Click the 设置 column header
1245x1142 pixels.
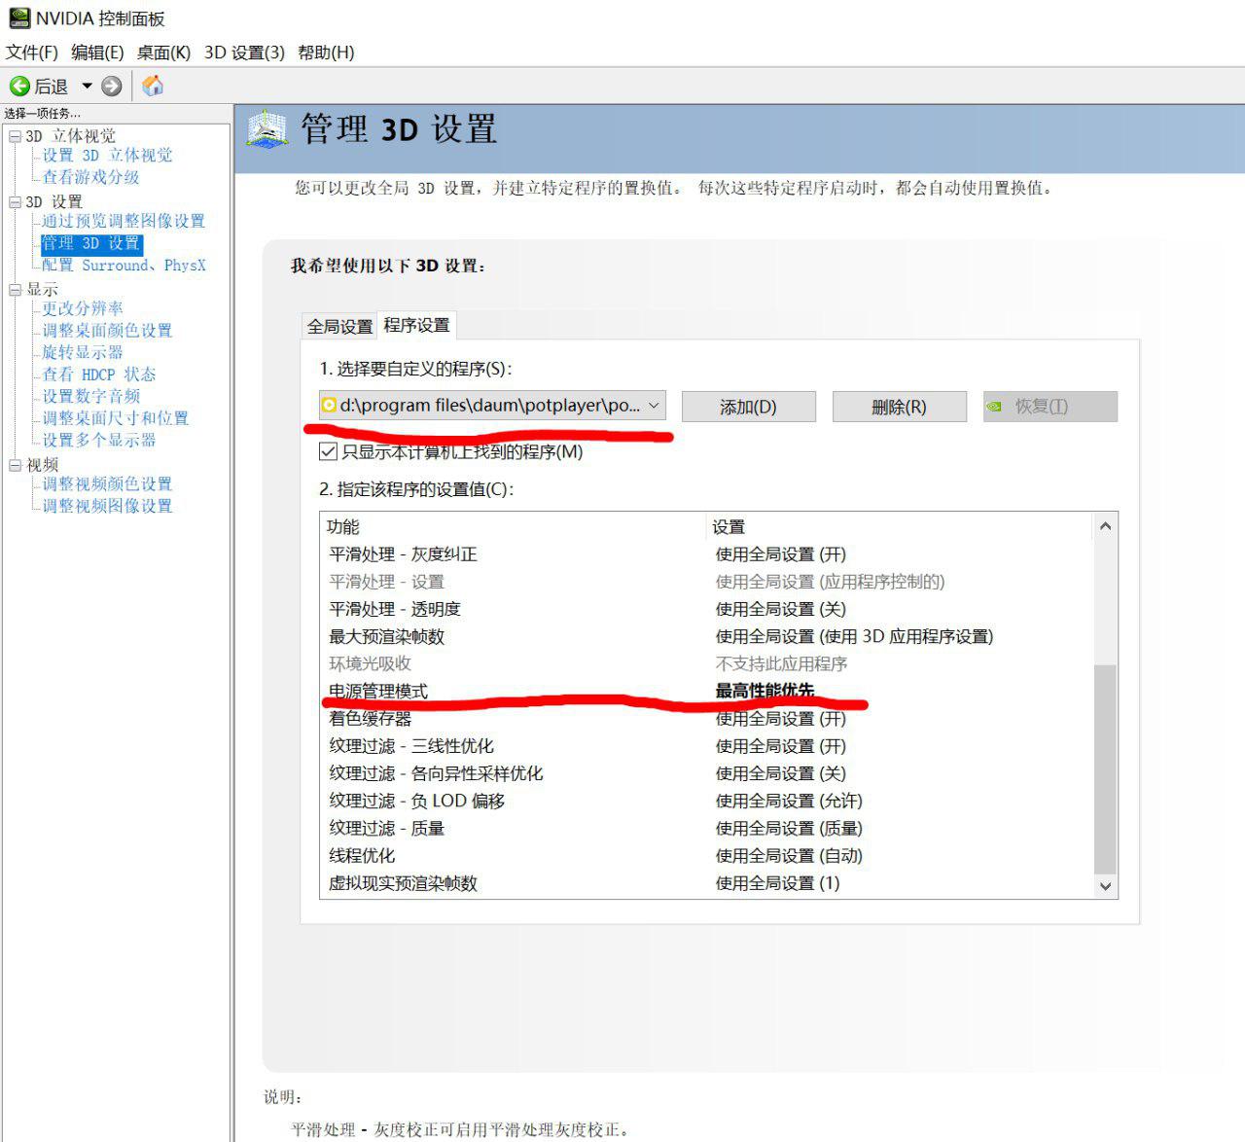coord(900,526)
